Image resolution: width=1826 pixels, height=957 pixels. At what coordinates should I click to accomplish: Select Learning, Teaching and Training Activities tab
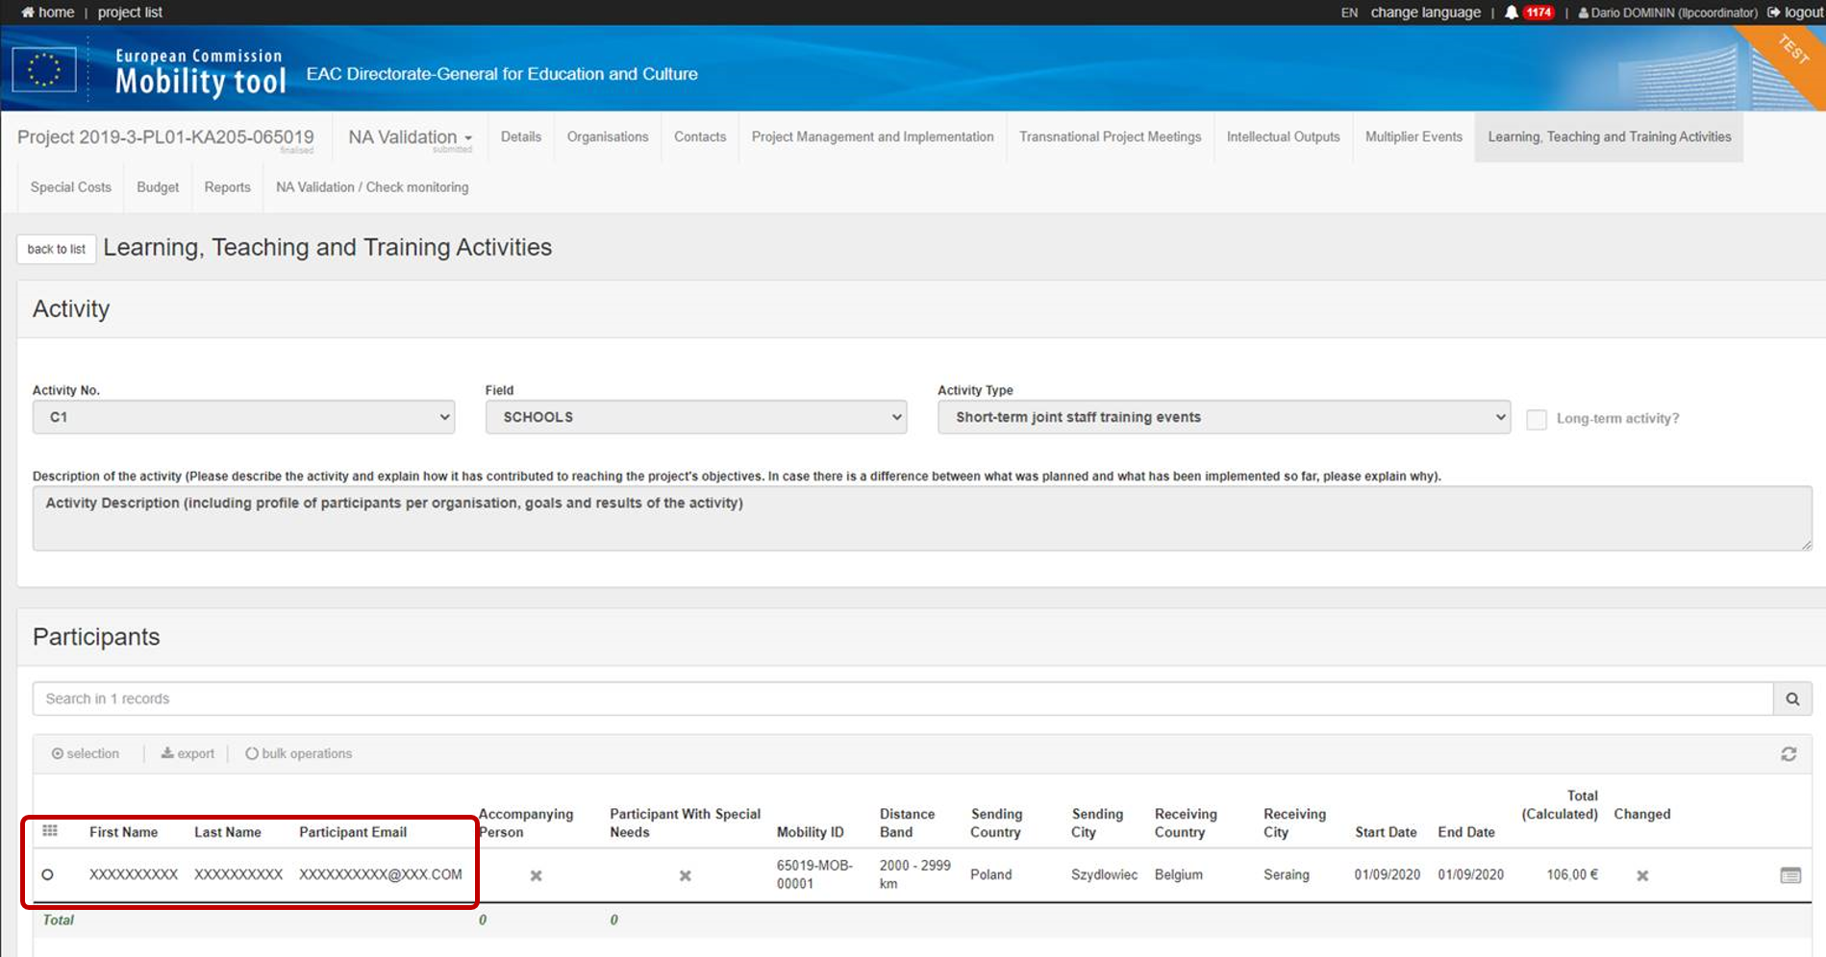(1610, 137)
